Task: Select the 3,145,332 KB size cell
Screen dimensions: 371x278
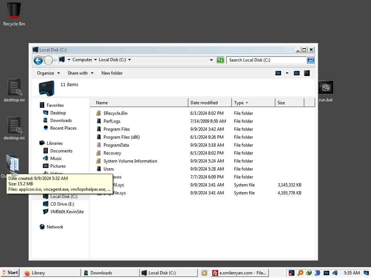Action: coord(289,185)
